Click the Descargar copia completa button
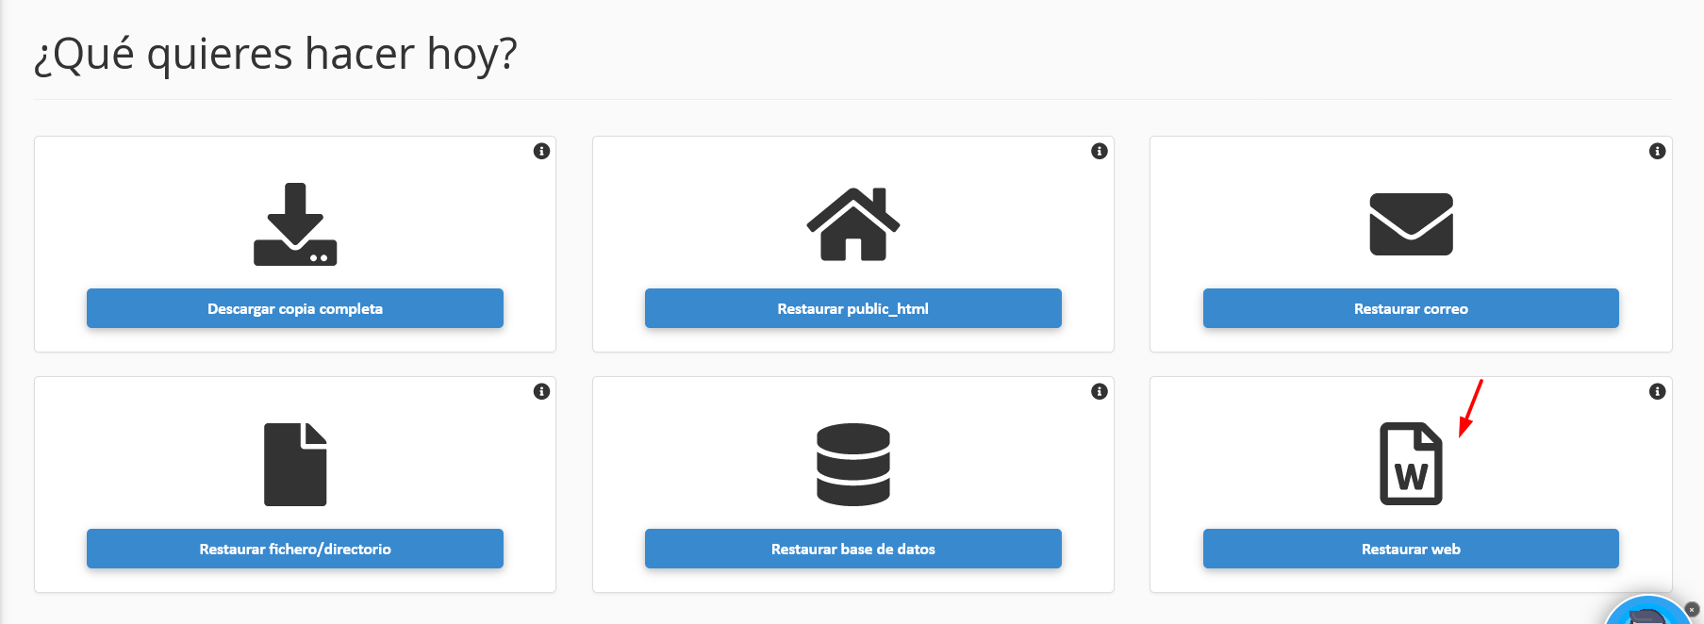This screenshot has height=624, width=1704. (x=295, y=308)
